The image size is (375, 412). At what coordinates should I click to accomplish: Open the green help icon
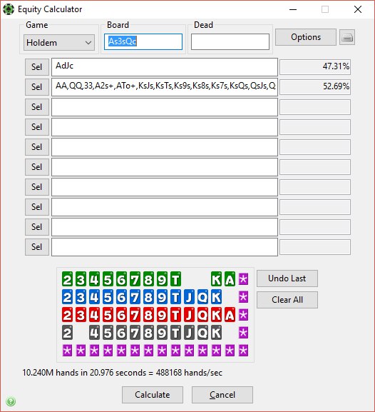coord(11,401)
